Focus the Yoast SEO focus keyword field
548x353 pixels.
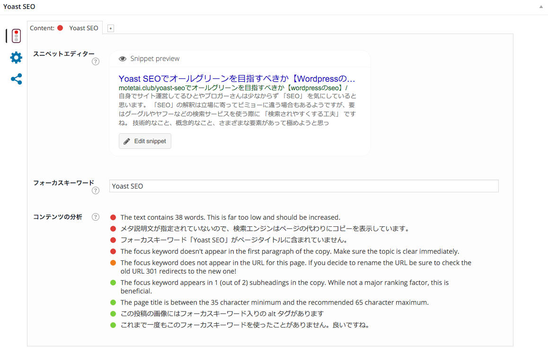pyautogui.click(x=303, y=186)
